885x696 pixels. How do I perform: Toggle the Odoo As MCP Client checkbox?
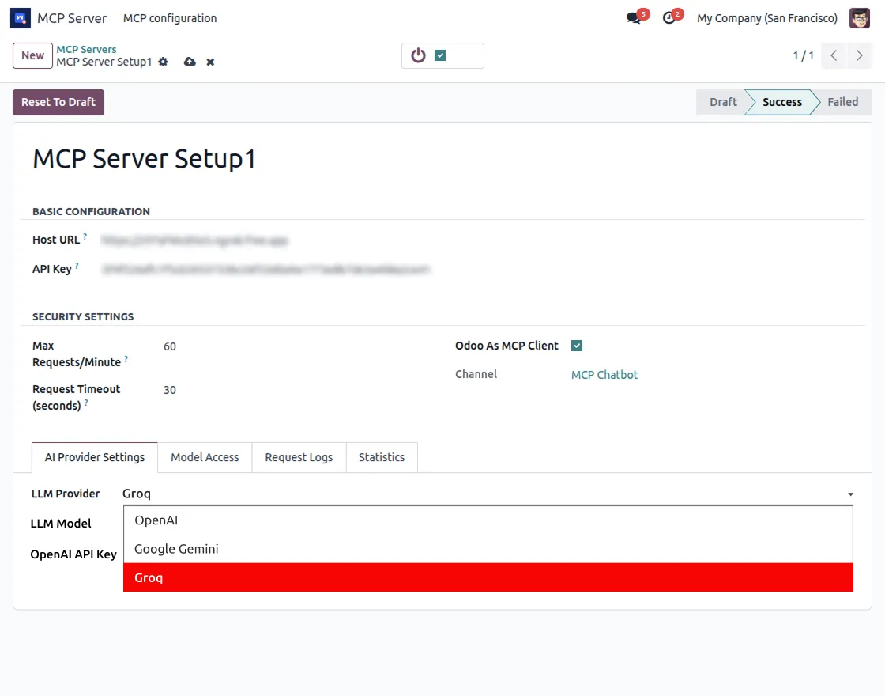click(x=577, y=345)
